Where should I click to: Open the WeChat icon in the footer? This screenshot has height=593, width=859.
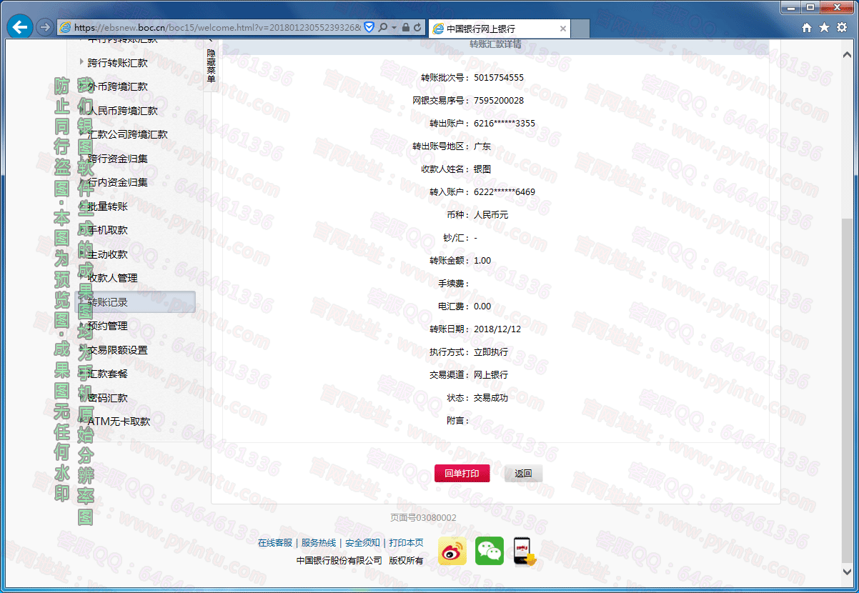tap(490, 551)
